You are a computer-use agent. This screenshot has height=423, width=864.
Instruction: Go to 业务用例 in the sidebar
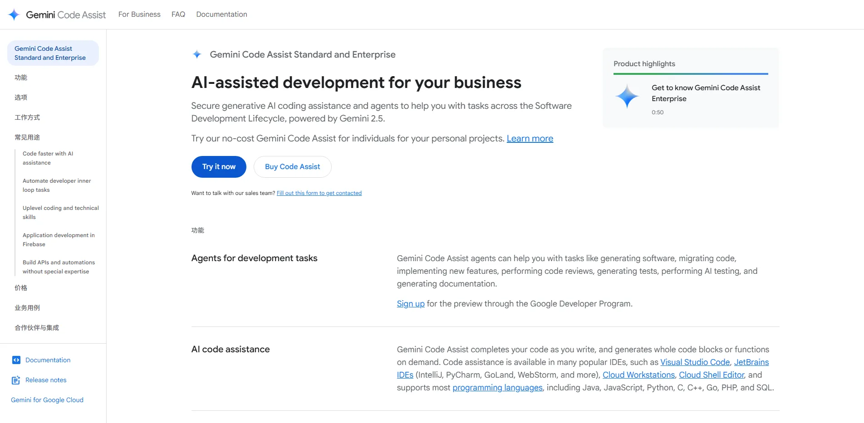click(27, 308)
